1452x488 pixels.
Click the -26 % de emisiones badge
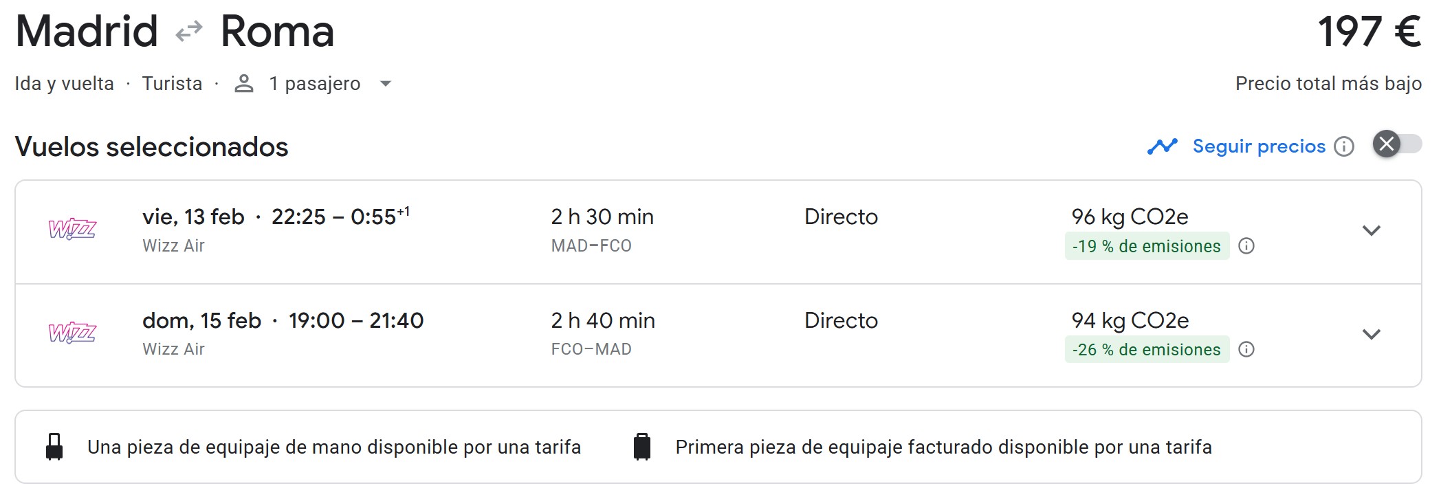[1146, 350]
